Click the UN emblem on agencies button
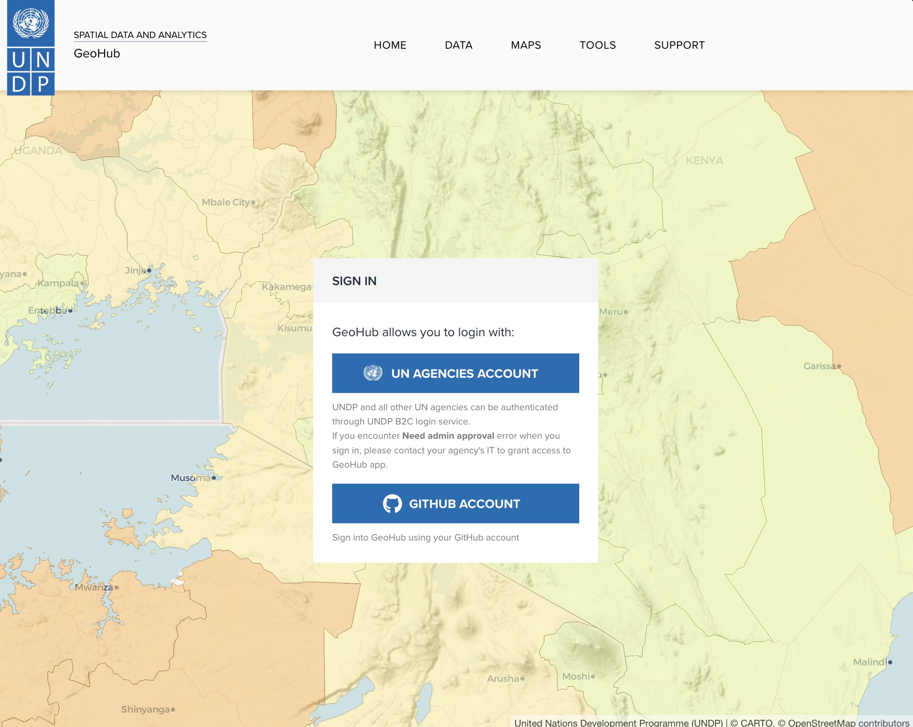This screenshot has width=913, height=727. [x=373, y=373]
